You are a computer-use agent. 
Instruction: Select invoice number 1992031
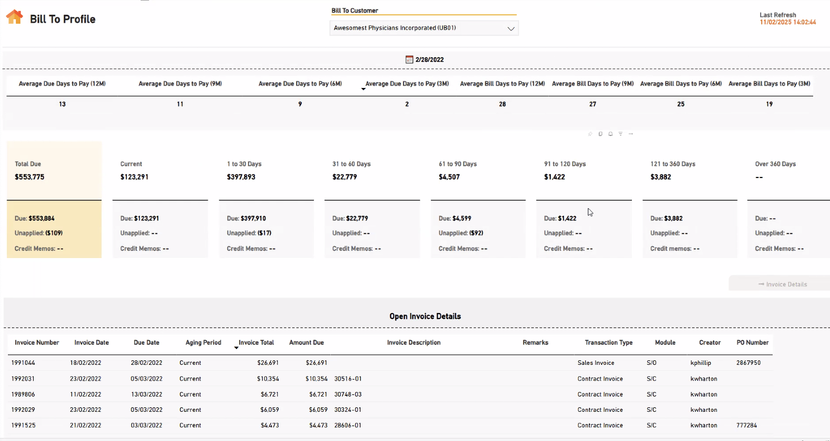point(23,379)
